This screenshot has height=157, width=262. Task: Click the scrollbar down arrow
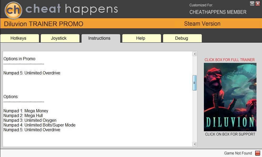click(x=194, y=144)
